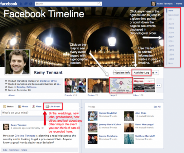The height and width of the screenshot is (153, 184).
Task: Open the Photos 70 thumbnail
Action: click(98, 85)
